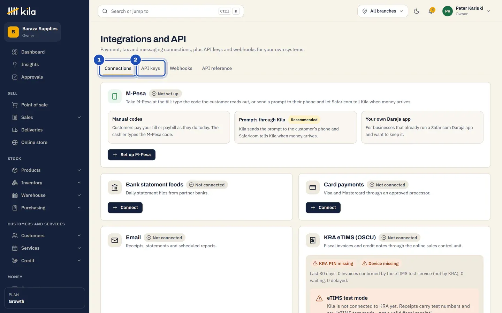Image resolution: width=502 pixels, height=313 pixels.
Task: Click the Email envelope icon
Action: (115, 240)
